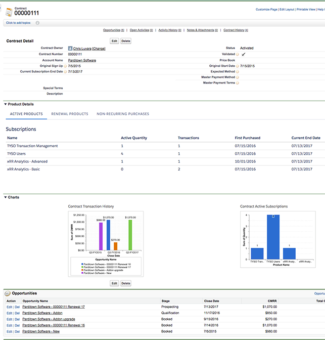Click help bubble next to Master Payment Terms
This screenshot has width=325, height=340.
(238, 83)
